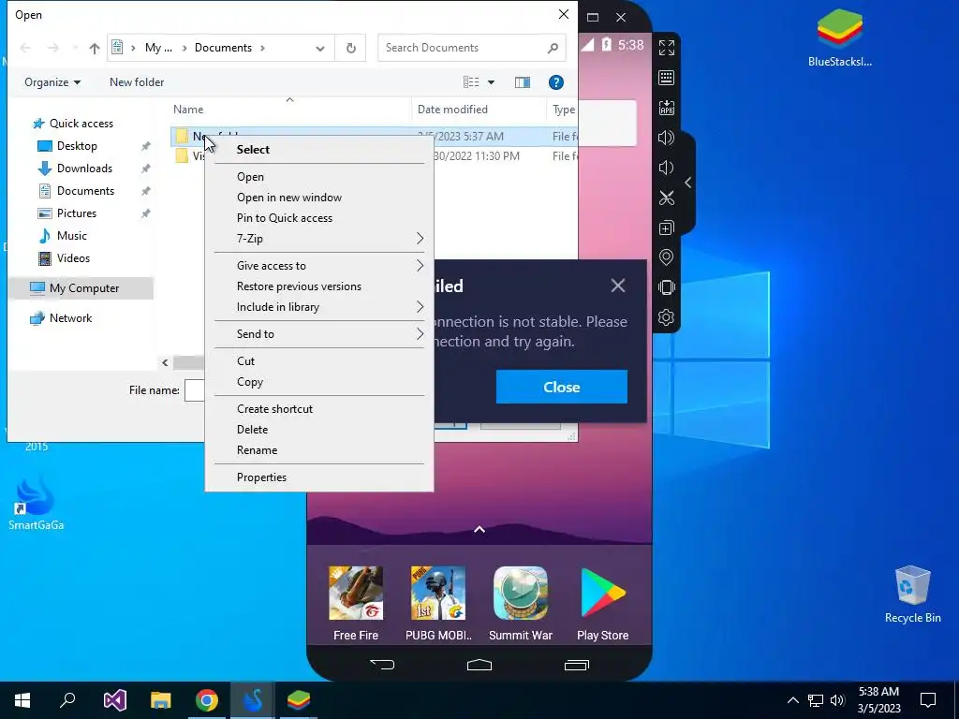
Task: Click the shake device icon in sidebar
Action: 666,287
